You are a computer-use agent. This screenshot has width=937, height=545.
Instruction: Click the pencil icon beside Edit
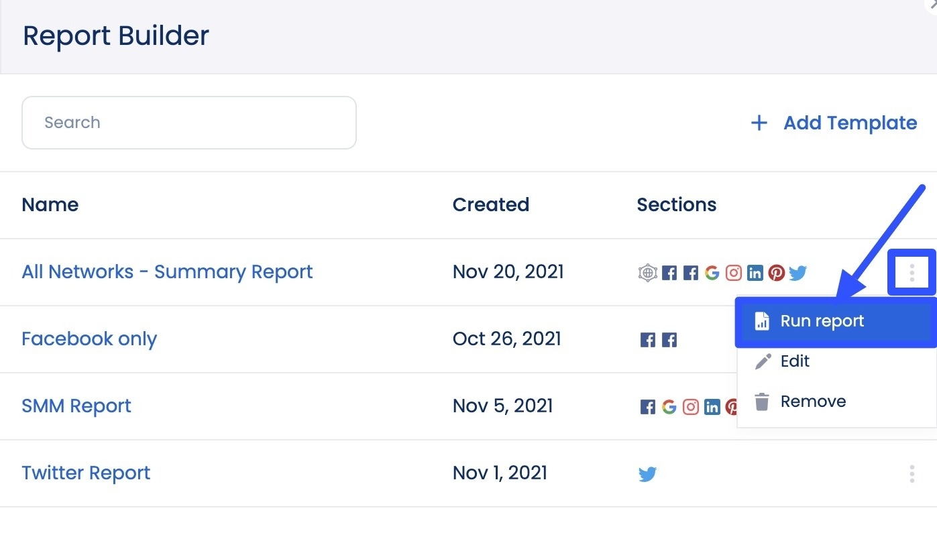point(762,361)
